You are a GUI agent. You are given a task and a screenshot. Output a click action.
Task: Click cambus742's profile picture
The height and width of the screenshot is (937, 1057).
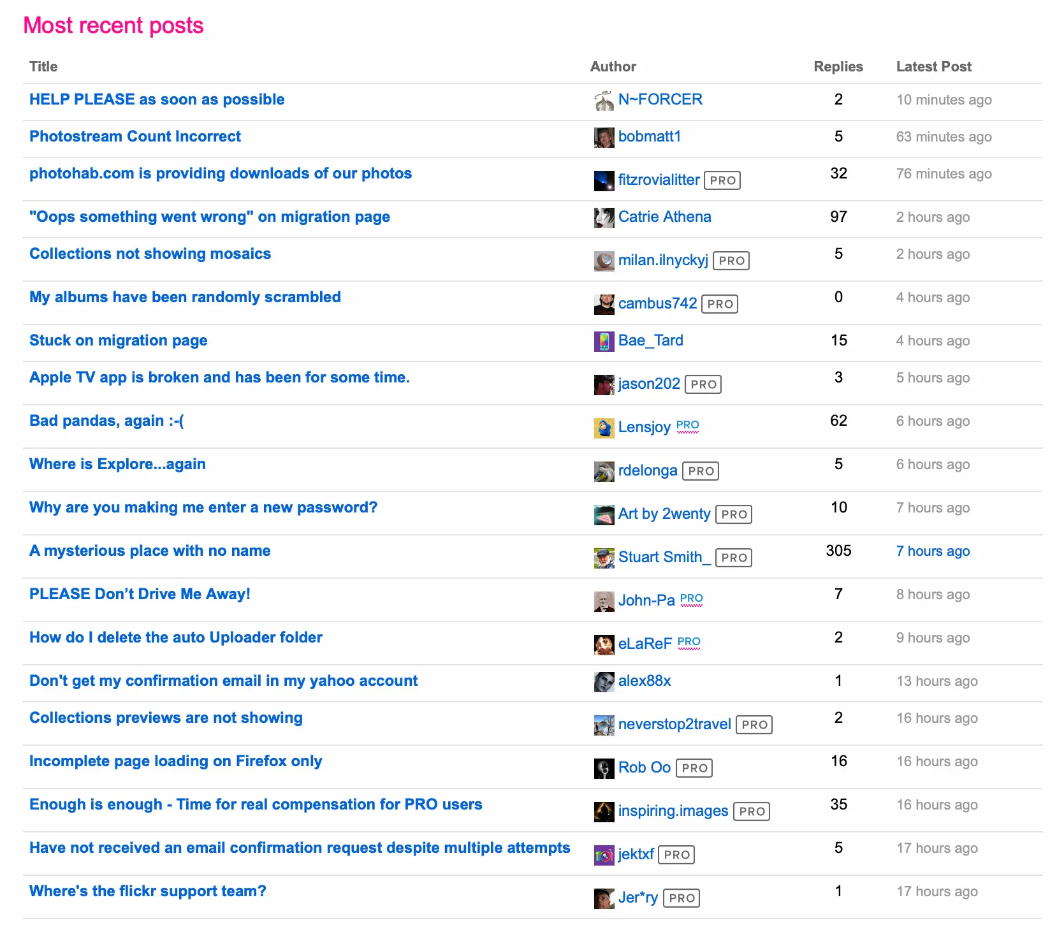click(604, 305)
